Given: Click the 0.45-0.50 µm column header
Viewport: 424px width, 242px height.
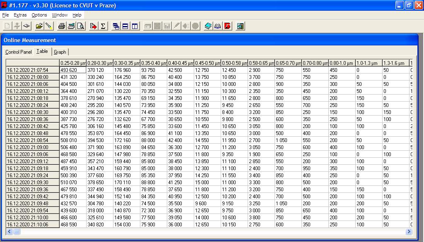Looking at the screenshot, I should [207, 63].
